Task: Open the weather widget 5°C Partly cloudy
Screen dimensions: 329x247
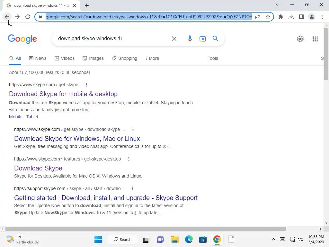Action: pyautogui.click(x=22, y=239)
